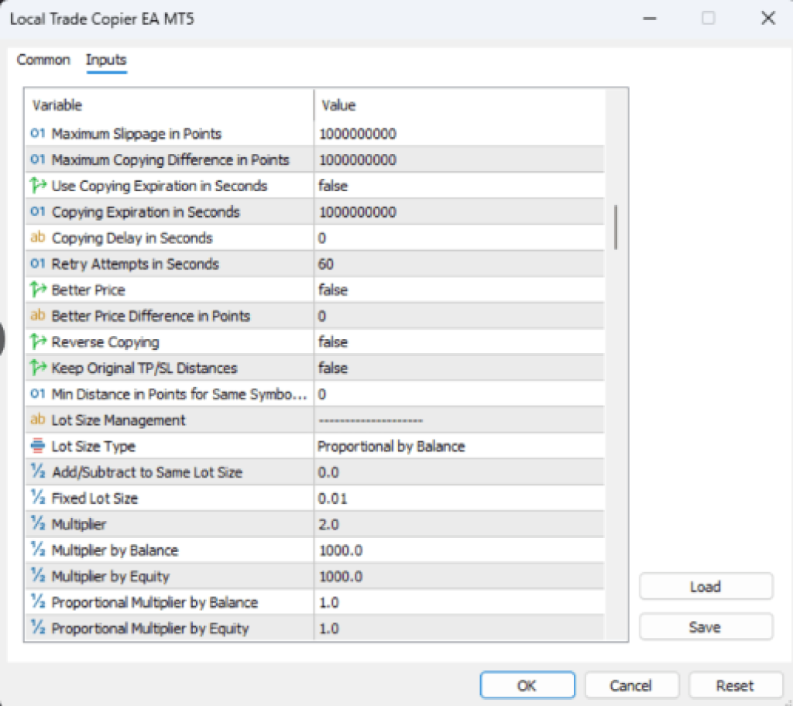Viewport: 793px width, 706px height.
Task: Select the Lot Size Management row label
Action: pyautogui.click(x=118, y=420)
